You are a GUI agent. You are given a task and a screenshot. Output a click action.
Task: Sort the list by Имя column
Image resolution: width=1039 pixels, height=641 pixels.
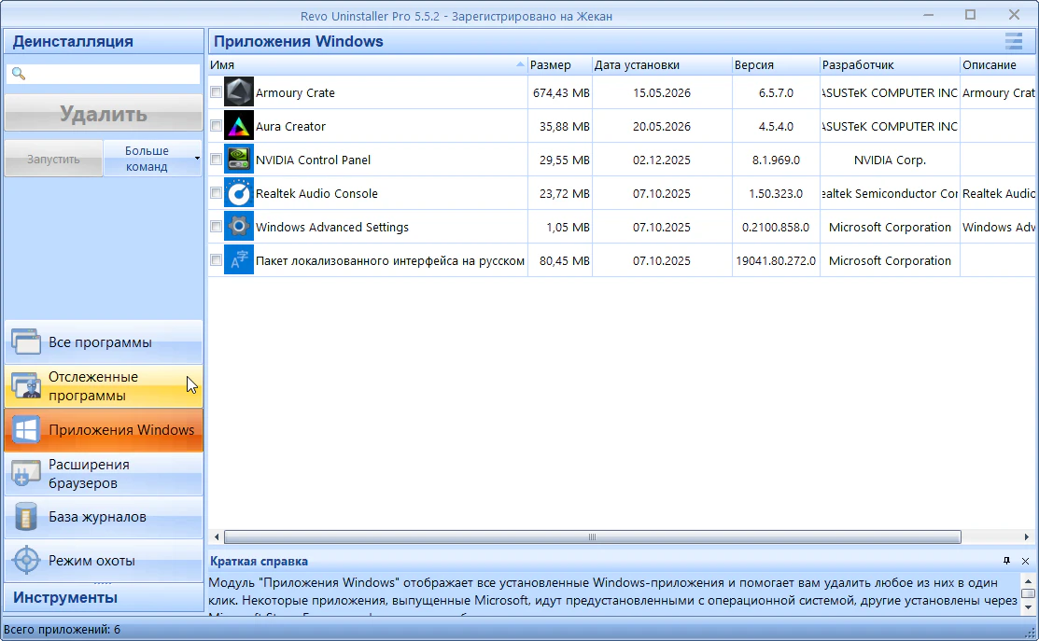(367, 65)
